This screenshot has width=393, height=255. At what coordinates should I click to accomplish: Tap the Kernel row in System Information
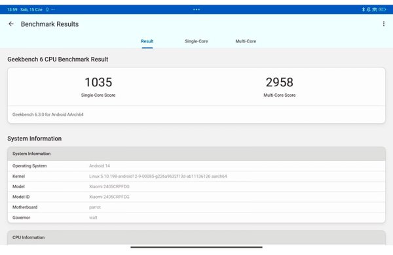tap(196, 176)
